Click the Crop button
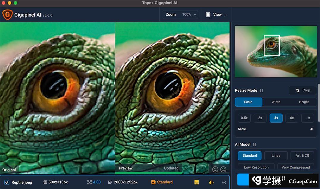The height and width of the screenshot is (189, 320). (x=303, y=90)
